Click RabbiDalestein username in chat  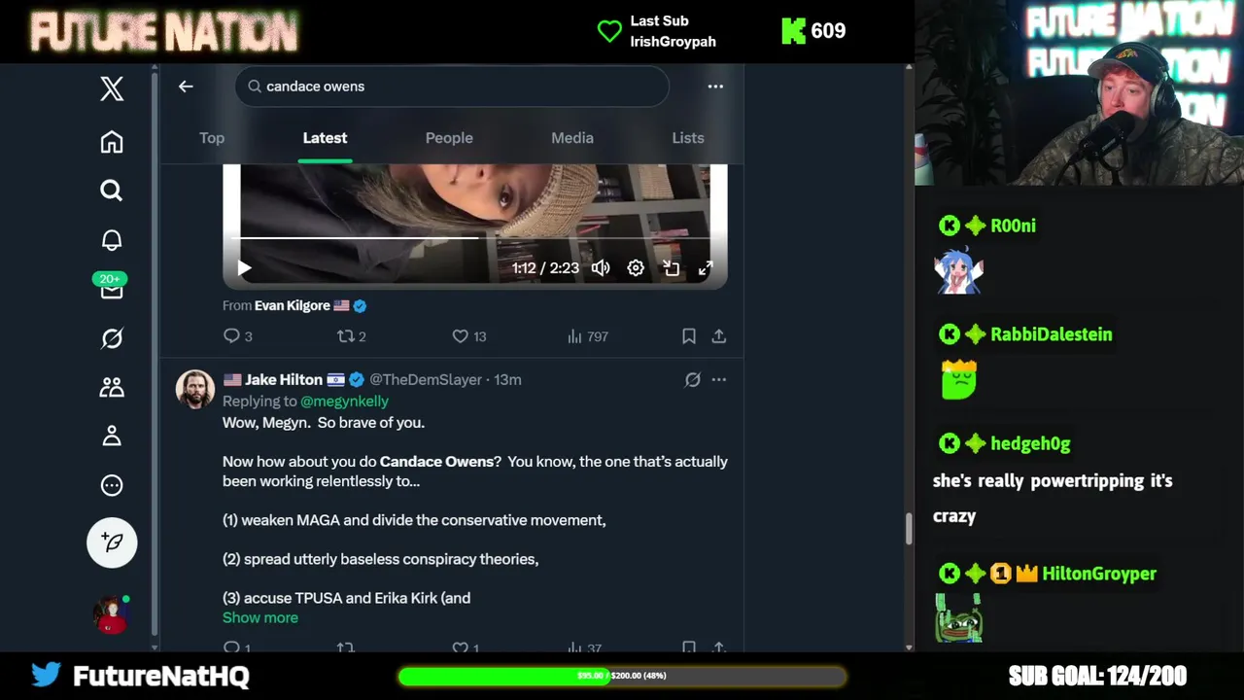(1051, 334)
